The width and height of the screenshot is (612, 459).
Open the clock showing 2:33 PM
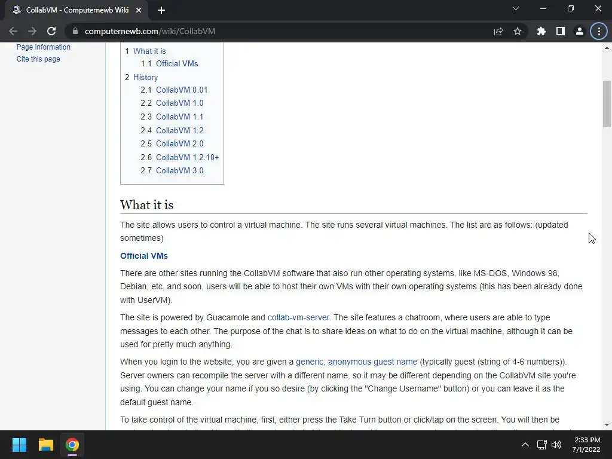[x=586, y=445]
